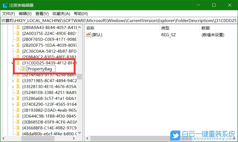Click the tree pane horizontal scrollbar thumb

pos(38,138)
